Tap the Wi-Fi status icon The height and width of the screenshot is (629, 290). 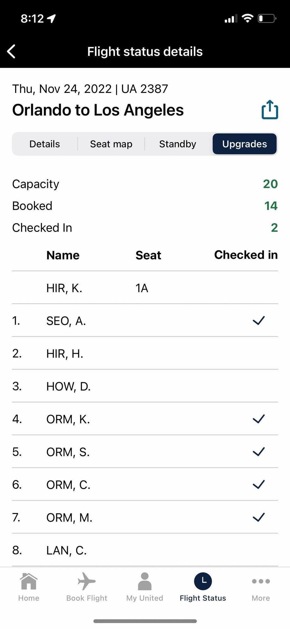click(248, 18)
